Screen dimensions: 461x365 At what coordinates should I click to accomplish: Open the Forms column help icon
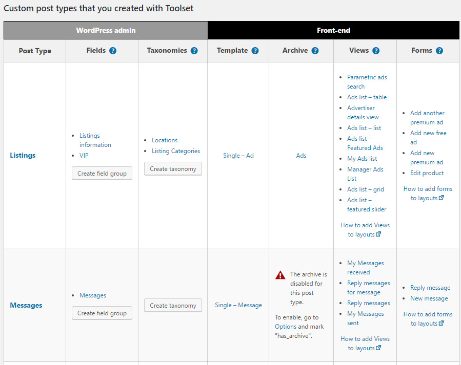pyautogui.click(x=439, y=51)
